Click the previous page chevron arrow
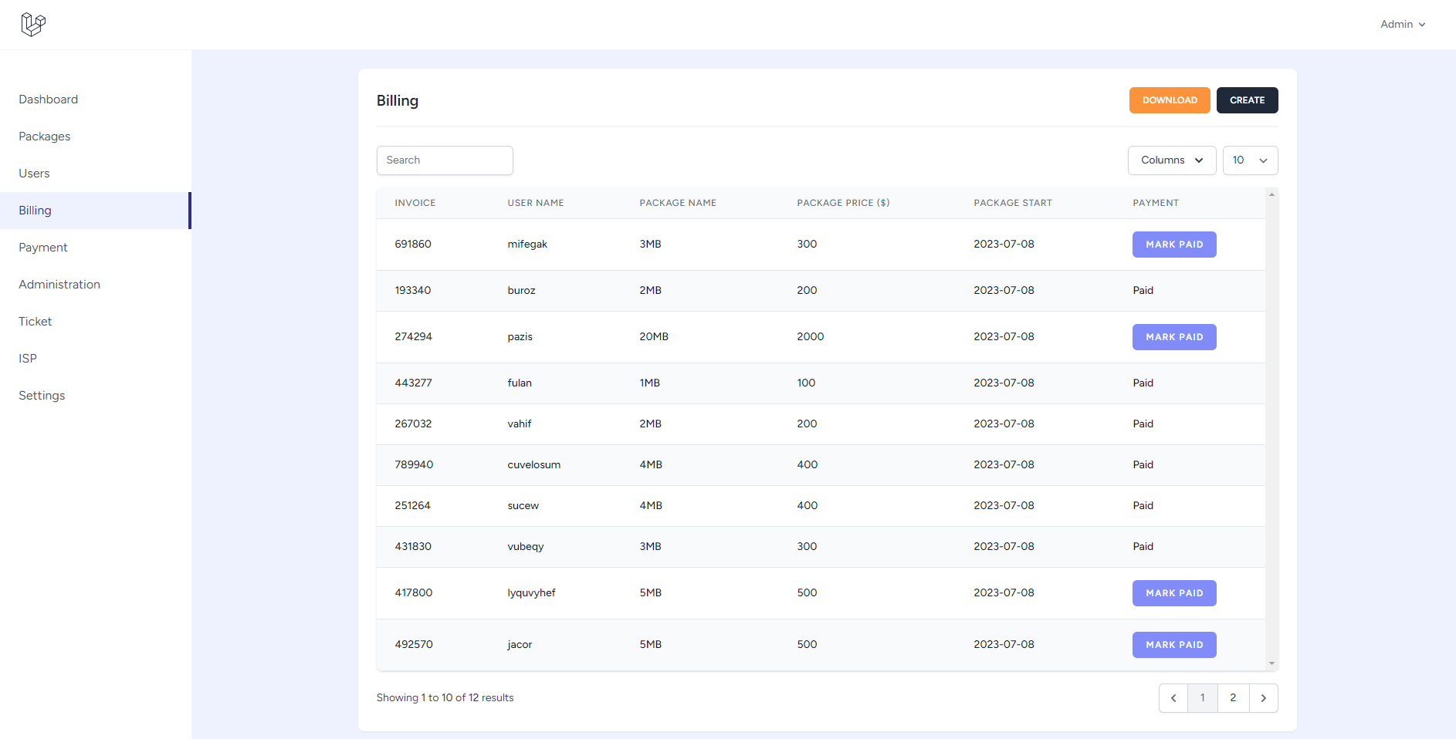The image size is (1456, 739). (x=1173, y=697)
